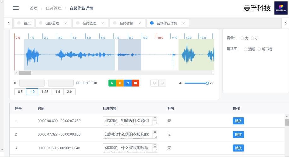Select the 小 volume radio option

[252, 38]
